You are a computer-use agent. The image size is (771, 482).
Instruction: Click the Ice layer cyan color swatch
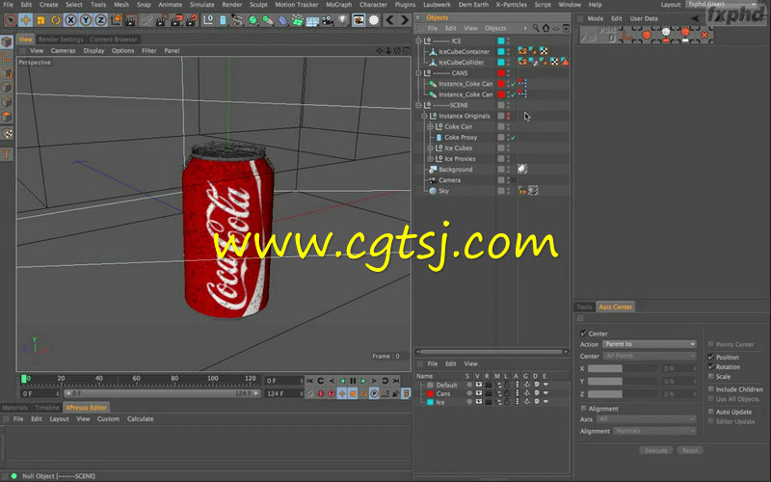pos(430,402)
